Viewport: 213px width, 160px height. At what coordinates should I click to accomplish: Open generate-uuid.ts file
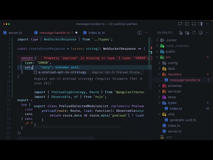tap(183, 120)
